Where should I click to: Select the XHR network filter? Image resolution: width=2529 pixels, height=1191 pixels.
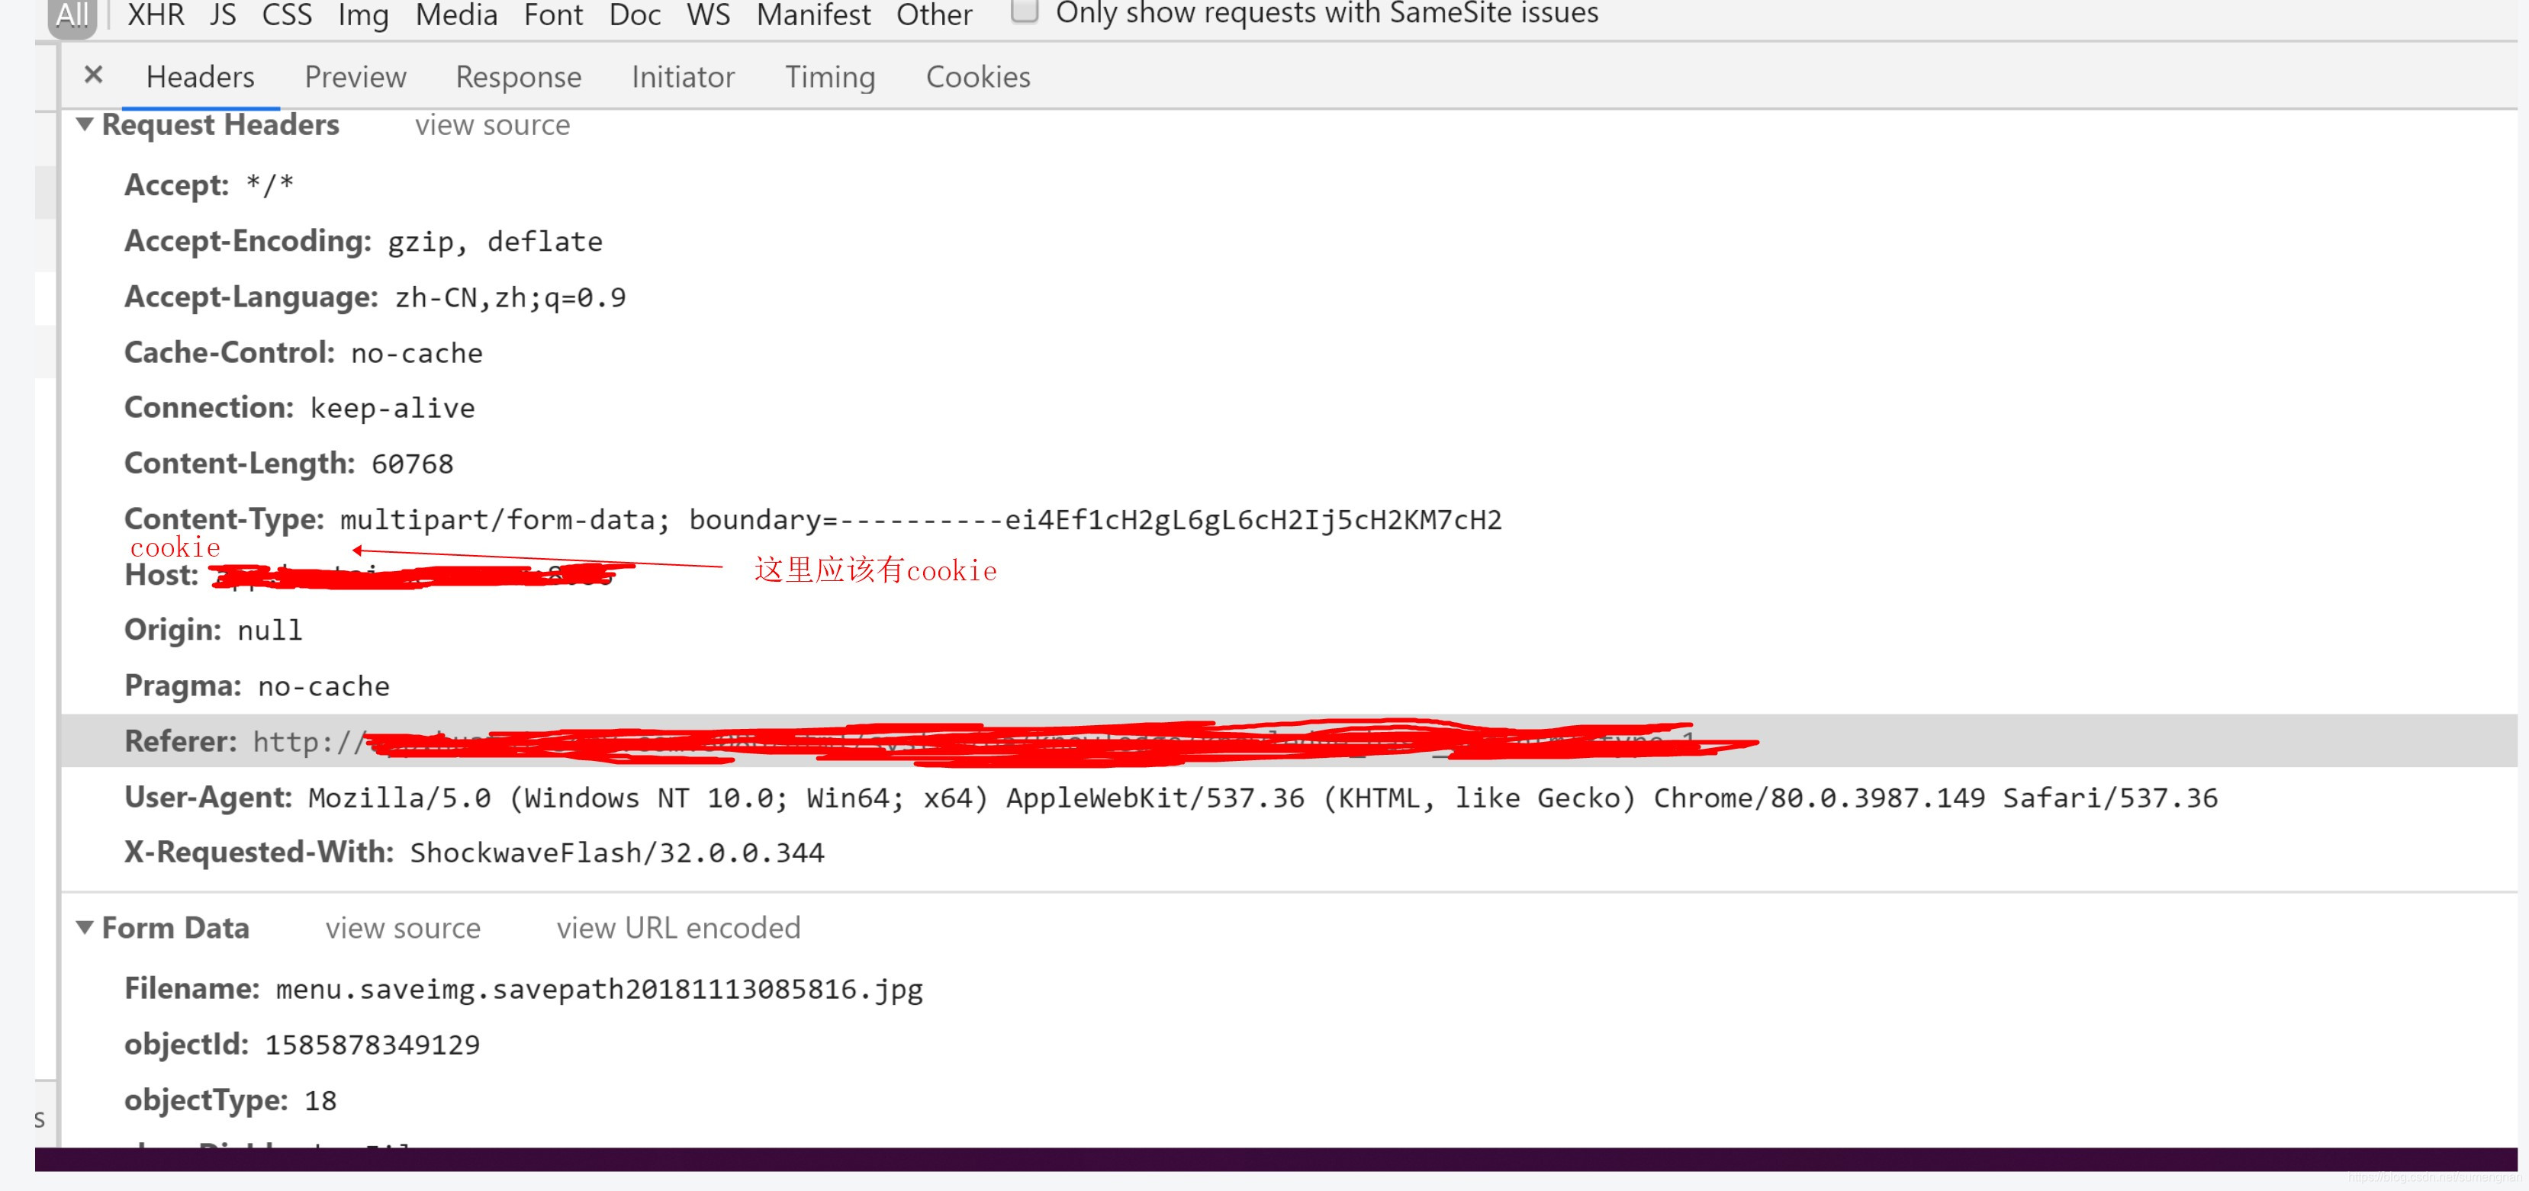155,14
